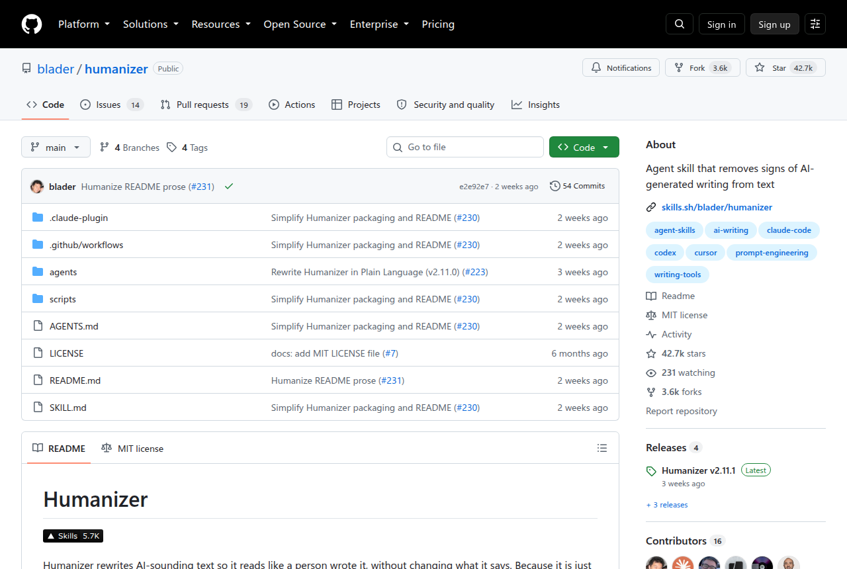The image size is (847, 569).
Task: Click the cursor topic tag
Action: 706,253
